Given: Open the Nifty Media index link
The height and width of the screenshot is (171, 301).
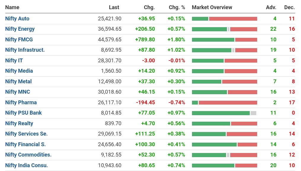Looking at the screenshot, I should pos(19,71).
